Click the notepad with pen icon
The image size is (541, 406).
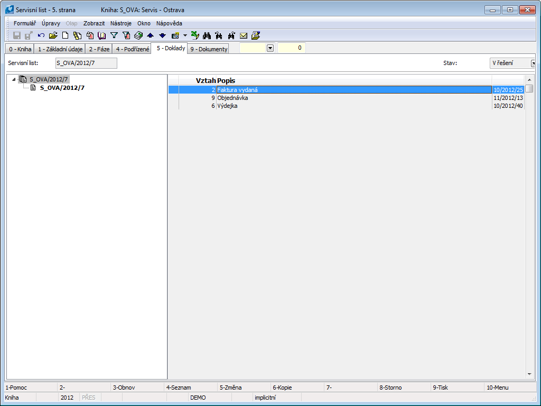[x=256, y=35]
